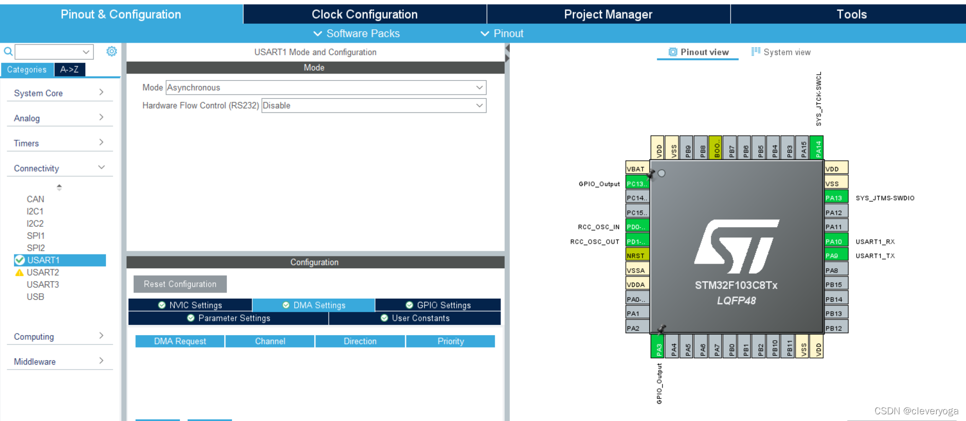Open the User Constants tab
This screenshot has height=421, width=966.
coord(415,318)
